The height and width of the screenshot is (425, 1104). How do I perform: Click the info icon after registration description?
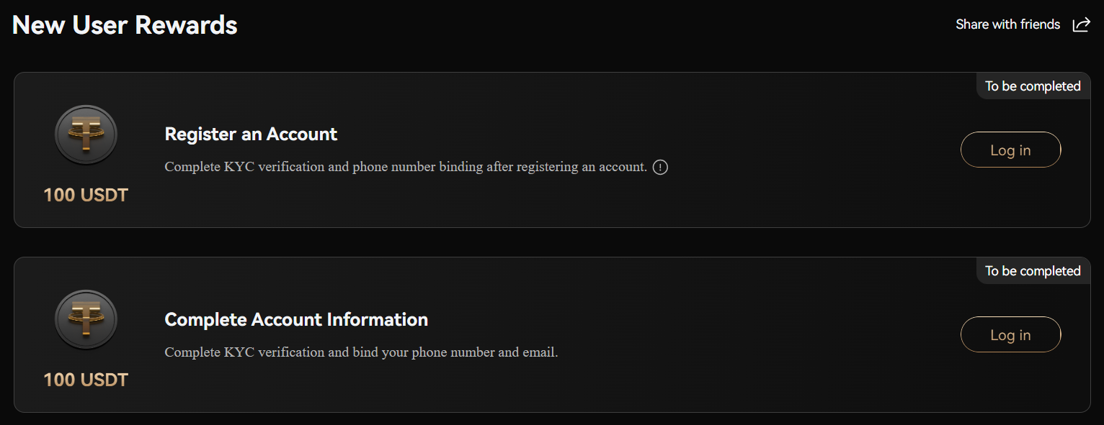[x=660, y=168]
